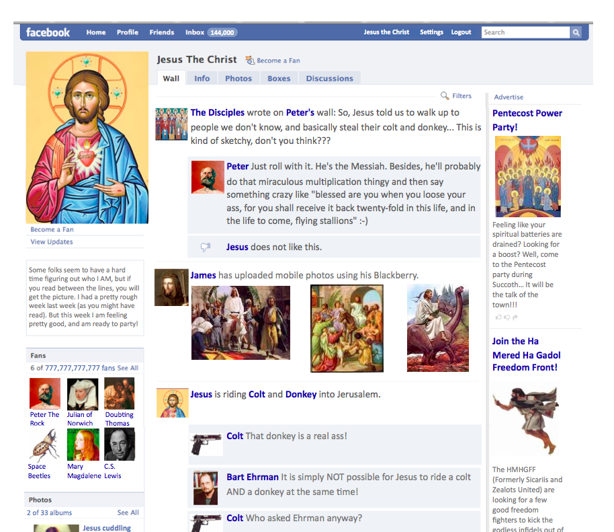Click inside the Search box
Image resolution: width=614 pixels, height=532 pixels.
(x=525, y=32)
